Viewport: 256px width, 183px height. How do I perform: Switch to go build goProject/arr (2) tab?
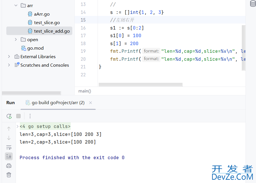point(58,103)
